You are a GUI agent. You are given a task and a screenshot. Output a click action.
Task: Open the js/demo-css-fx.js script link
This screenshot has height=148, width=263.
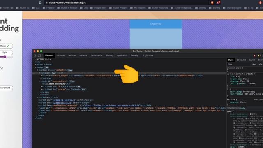[62, 103]
